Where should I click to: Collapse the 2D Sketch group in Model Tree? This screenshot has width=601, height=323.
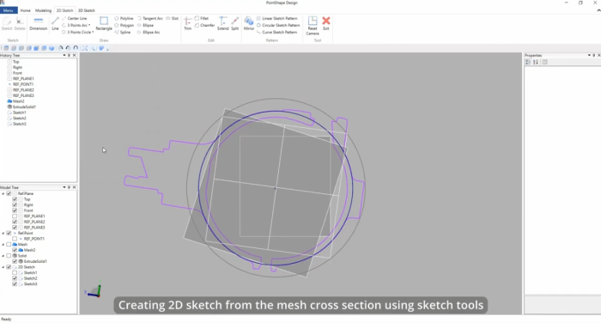pyautogui.click(x=3, y=267)
